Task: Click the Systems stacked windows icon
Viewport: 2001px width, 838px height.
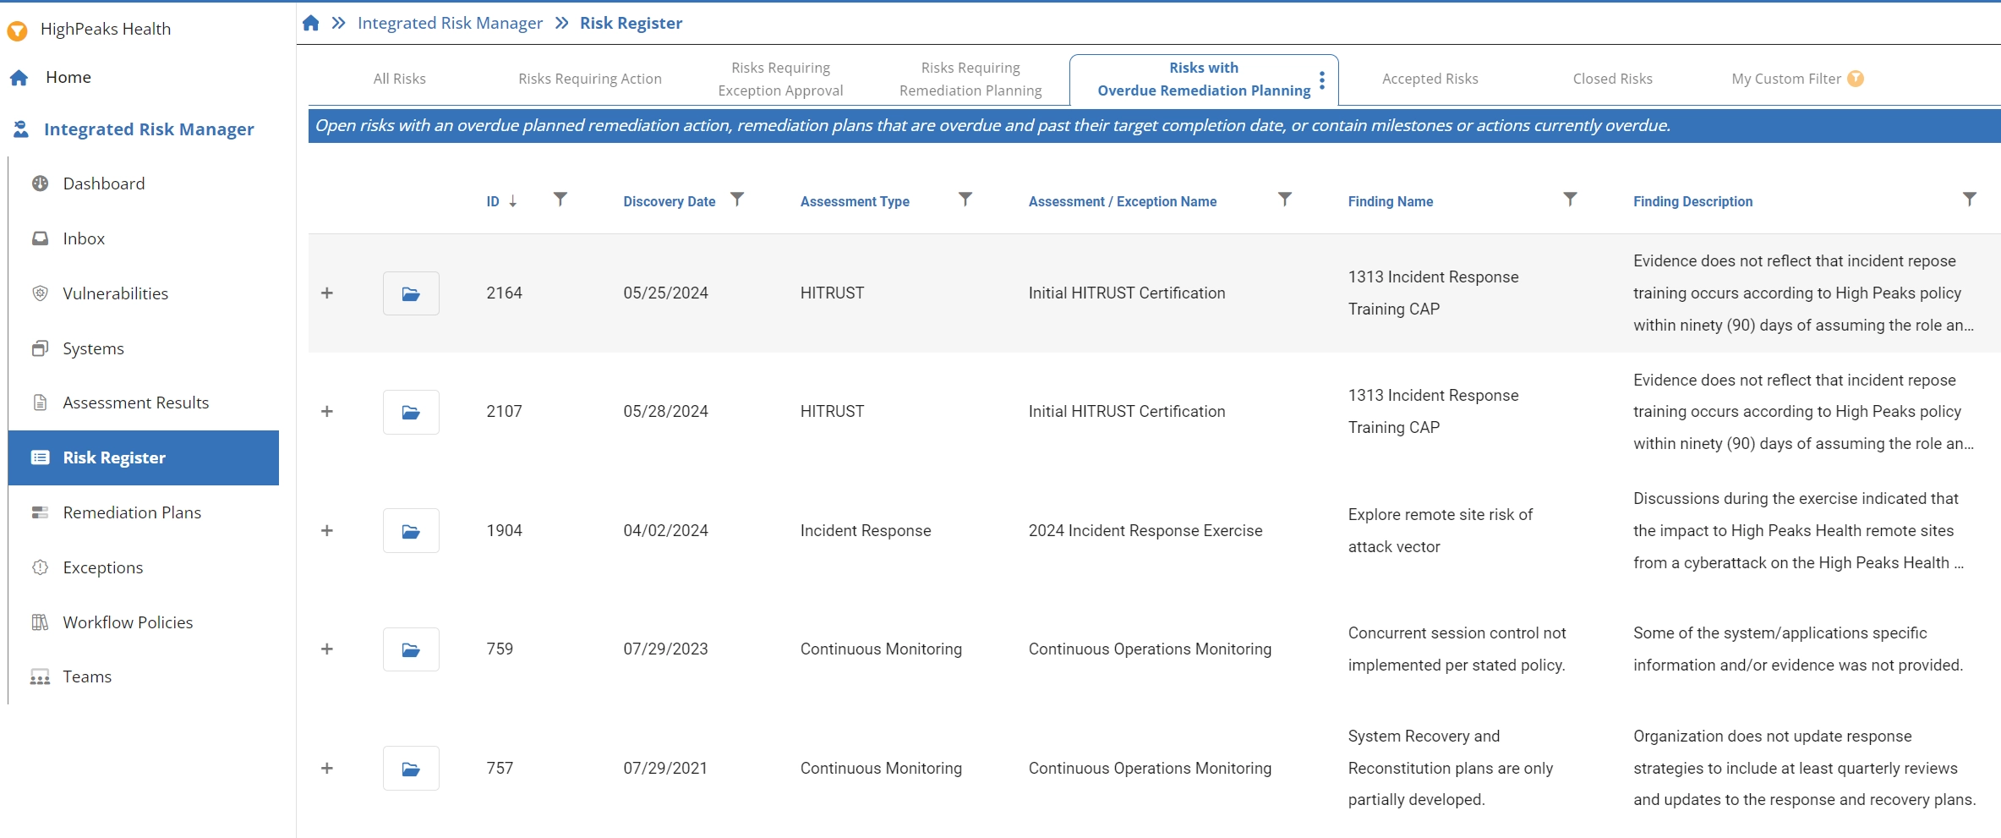Action: tap(40, 348)
